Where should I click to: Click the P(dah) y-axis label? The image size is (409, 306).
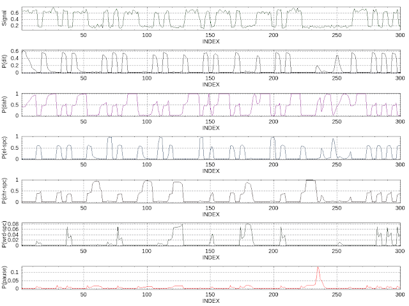(4, 105)
